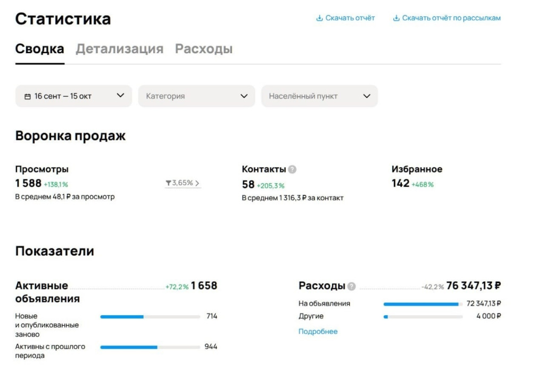
Task: Switch to the Детализация tab
Action: [x=120, y=48]
